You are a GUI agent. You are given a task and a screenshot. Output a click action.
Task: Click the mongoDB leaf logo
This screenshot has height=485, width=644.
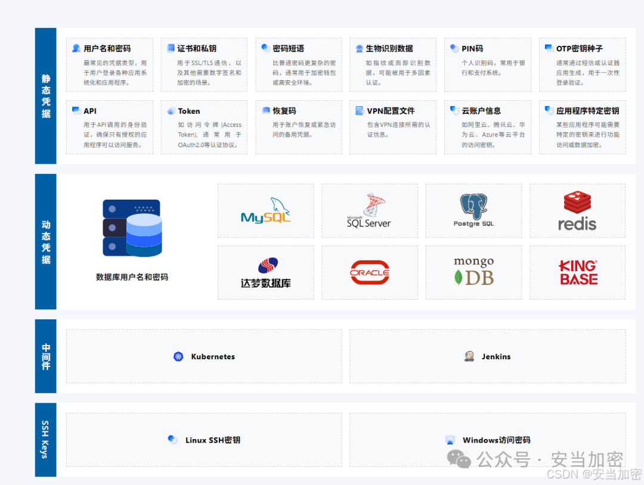473,273
